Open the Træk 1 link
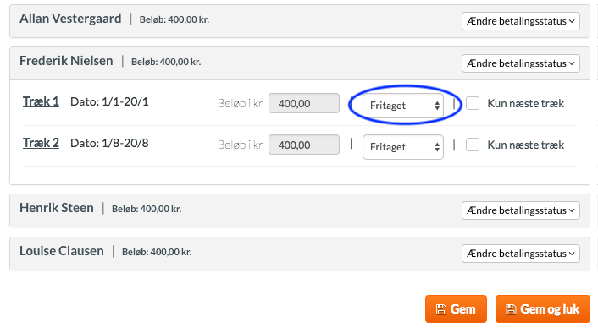Image resolution: width=598 pixels, height=333 pixels. coord(41,101)
